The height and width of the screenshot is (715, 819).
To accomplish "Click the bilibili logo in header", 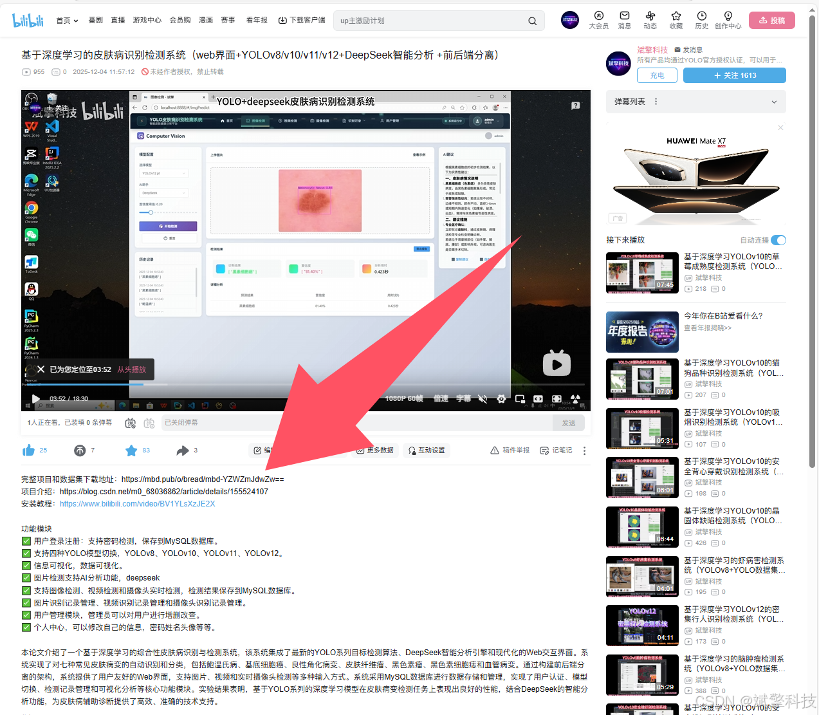I will coord(28,20).
